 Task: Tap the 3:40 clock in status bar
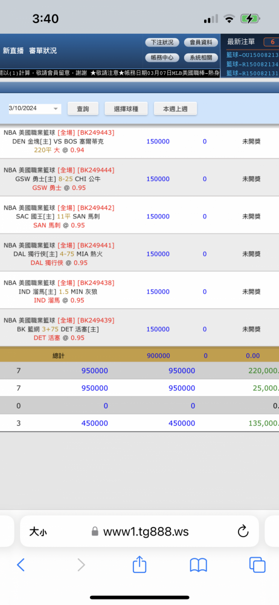pyautogui.click(x=45, y=19)
